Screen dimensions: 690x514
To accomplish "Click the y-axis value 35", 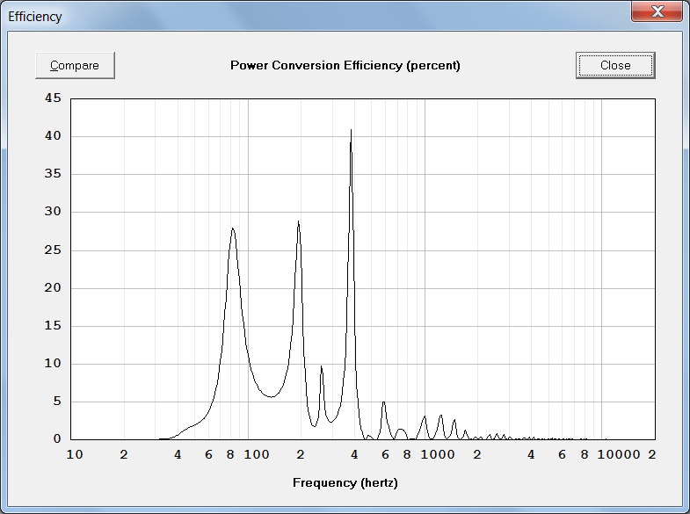I will 53,173.
